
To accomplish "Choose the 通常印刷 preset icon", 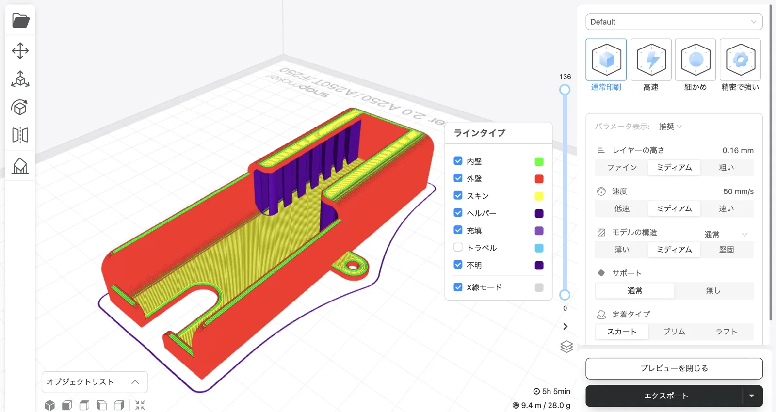I will pyautogui.click(x=606, y=60).
